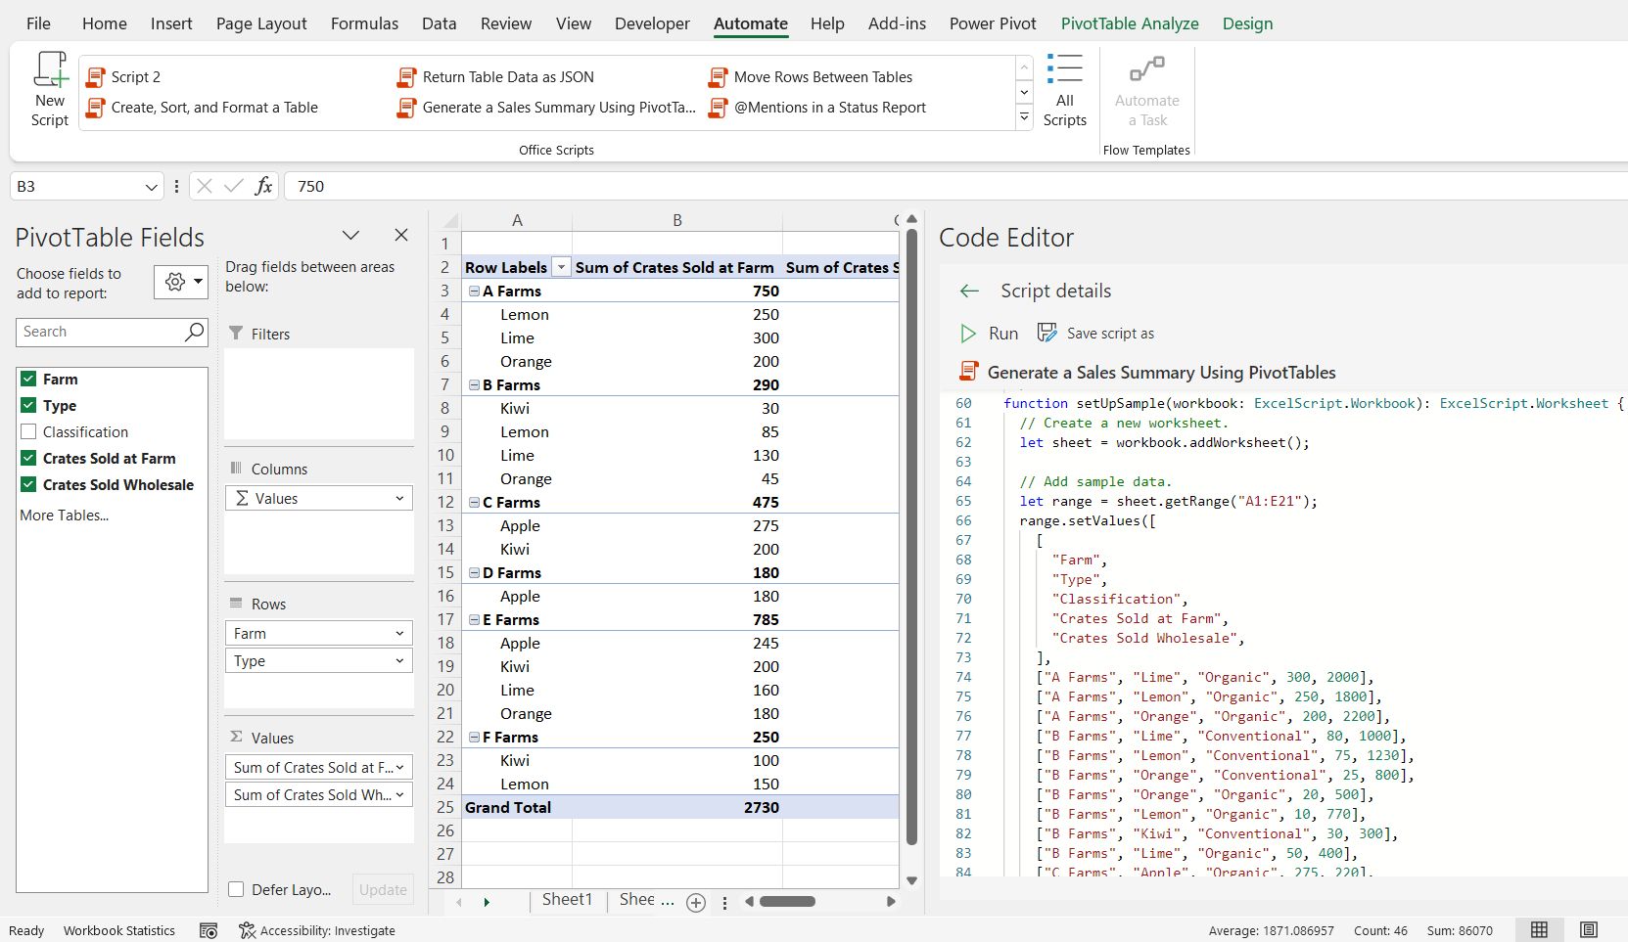Click the Update button
The width and height of the screenshot is (1628, 942).
coord(383,889)
